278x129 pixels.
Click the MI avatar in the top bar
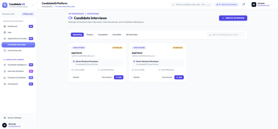click(254, 4)
